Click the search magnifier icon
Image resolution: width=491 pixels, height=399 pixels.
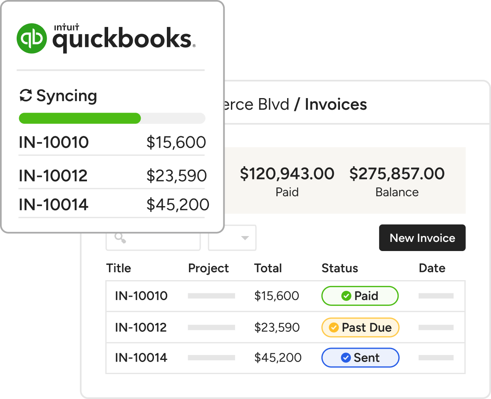pos(120,238)
